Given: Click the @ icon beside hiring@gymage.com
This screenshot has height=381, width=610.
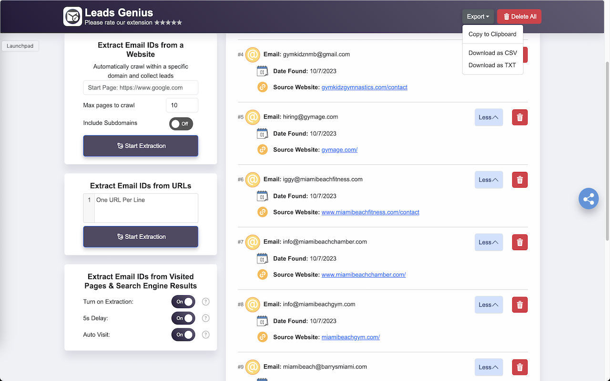Looking at the screenshot, I should point(253,117).
